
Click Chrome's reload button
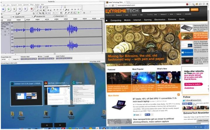coord(113,5)
